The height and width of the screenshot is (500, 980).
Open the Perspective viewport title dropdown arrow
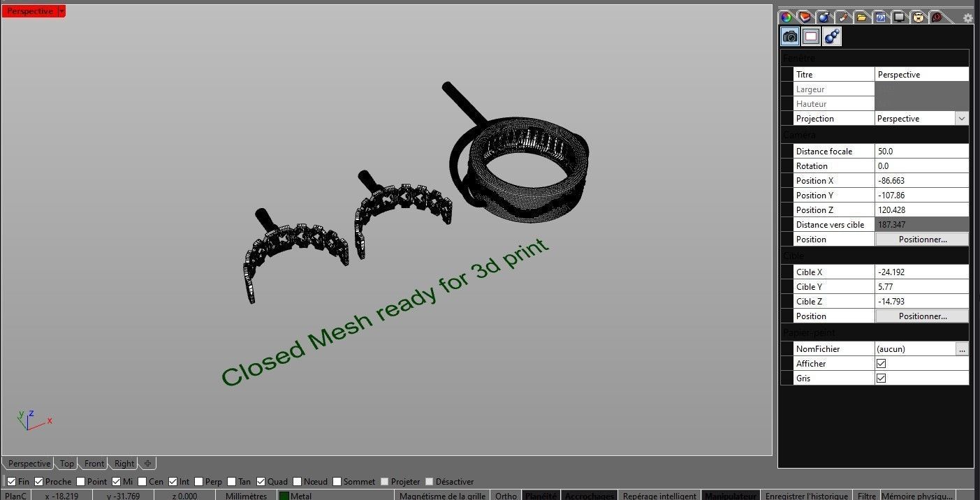point(61,11)
